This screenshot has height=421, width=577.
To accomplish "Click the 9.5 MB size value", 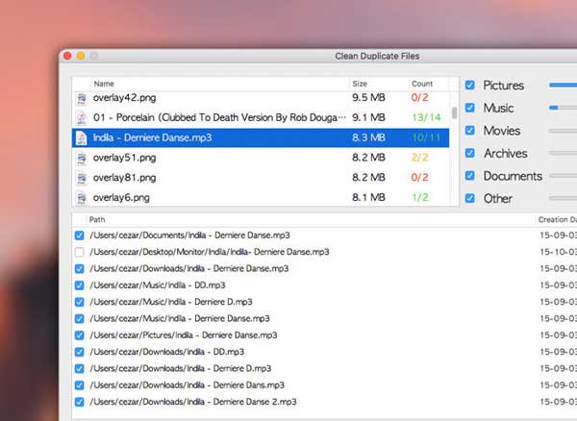I will tap(368, 97).
